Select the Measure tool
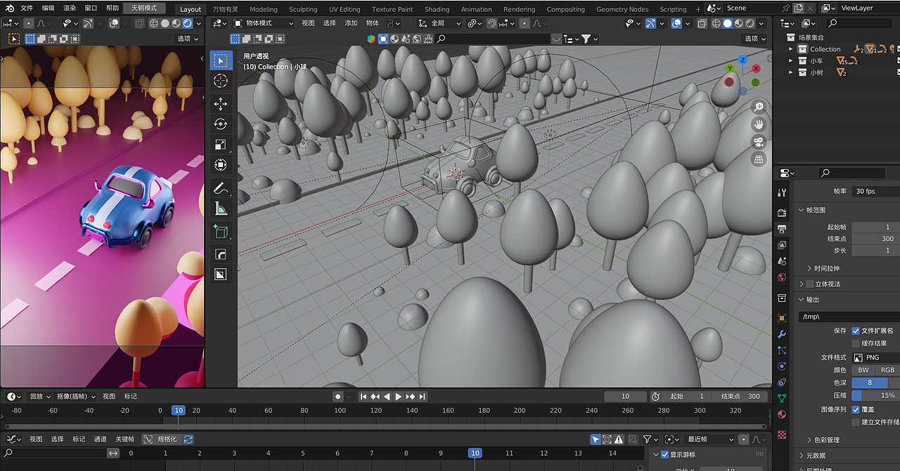 (x=221, y=208)
